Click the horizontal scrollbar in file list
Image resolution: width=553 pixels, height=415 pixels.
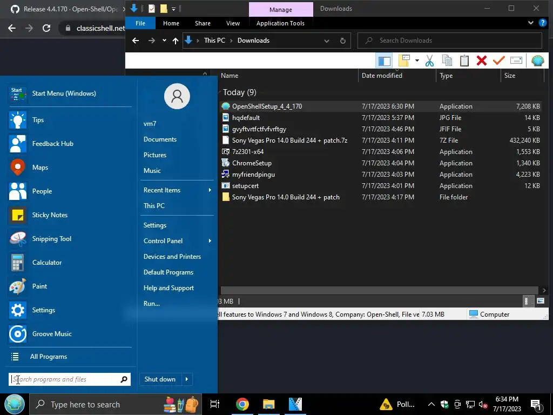pos(379,290)
